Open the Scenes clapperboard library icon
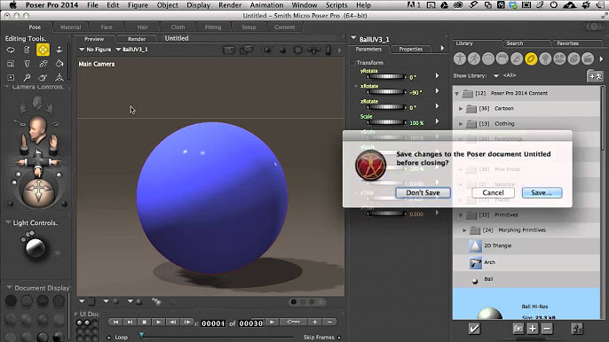The width and height of the screenshot is (609, 342). tap(588, 58)
